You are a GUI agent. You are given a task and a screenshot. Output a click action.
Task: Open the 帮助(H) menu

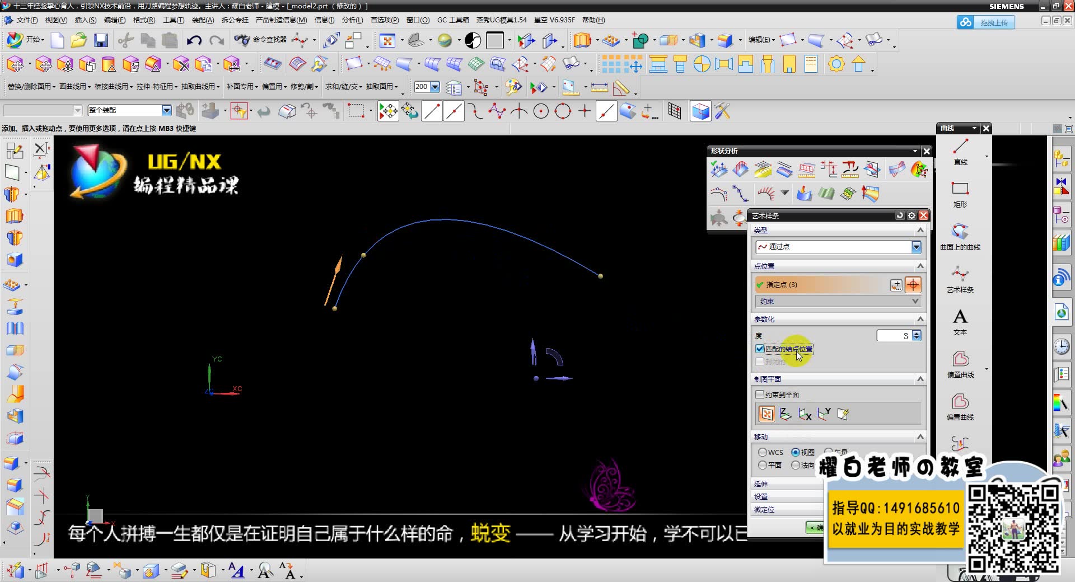coord(593,20)
